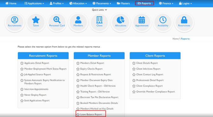
Task: Select the Client Reports panel header
Action: (x=155, y=56)
